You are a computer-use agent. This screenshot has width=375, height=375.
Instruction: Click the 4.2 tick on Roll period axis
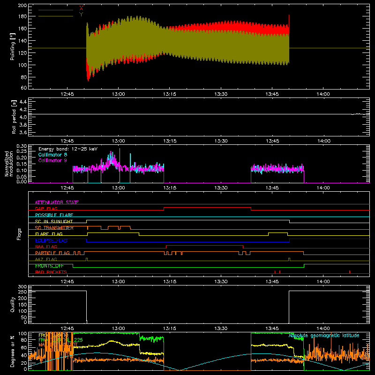click(23, 110)
